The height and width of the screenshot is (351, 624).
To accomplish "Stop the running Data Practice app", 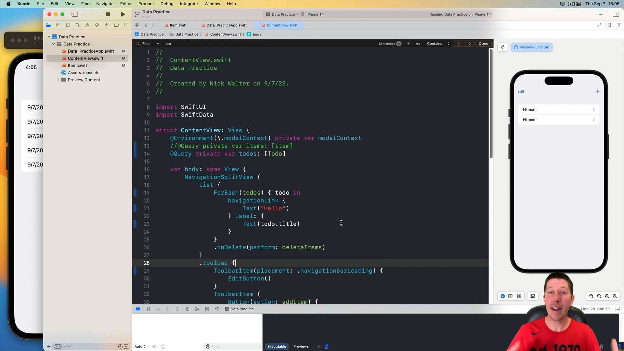I will pos(108,14).
